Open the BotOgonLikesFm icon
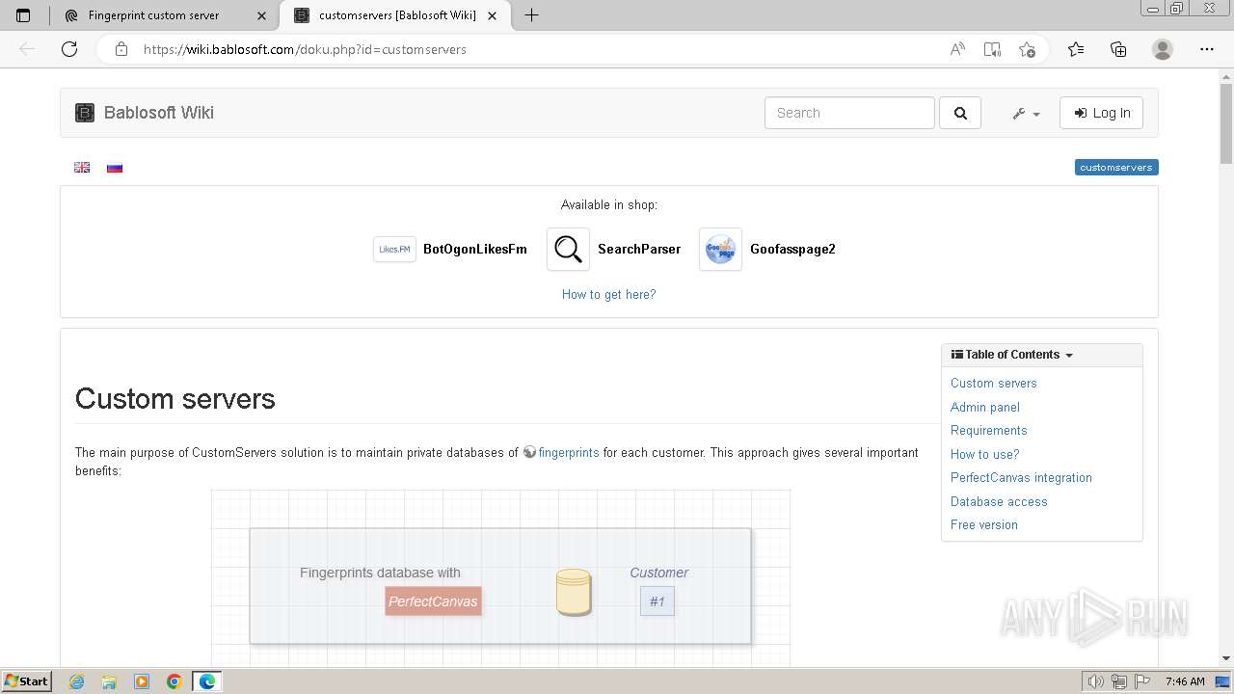Screen dimensions: 1234x694 394,249
